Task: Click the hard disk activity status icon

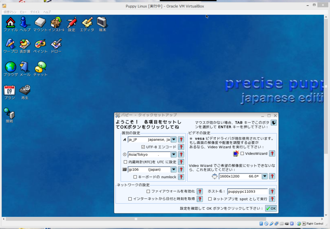Action: (x=261, y=224)
